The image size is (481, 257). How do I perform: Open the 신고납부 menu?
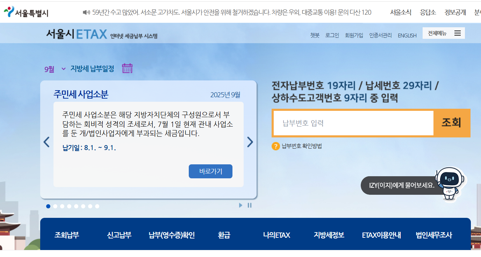(x=119, y=235)
